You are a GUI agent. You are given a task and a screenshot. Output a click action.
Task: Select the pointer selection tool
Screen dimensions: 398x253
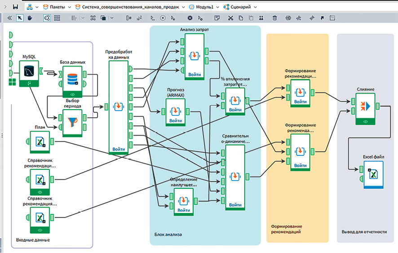click(x=20, y=18)
